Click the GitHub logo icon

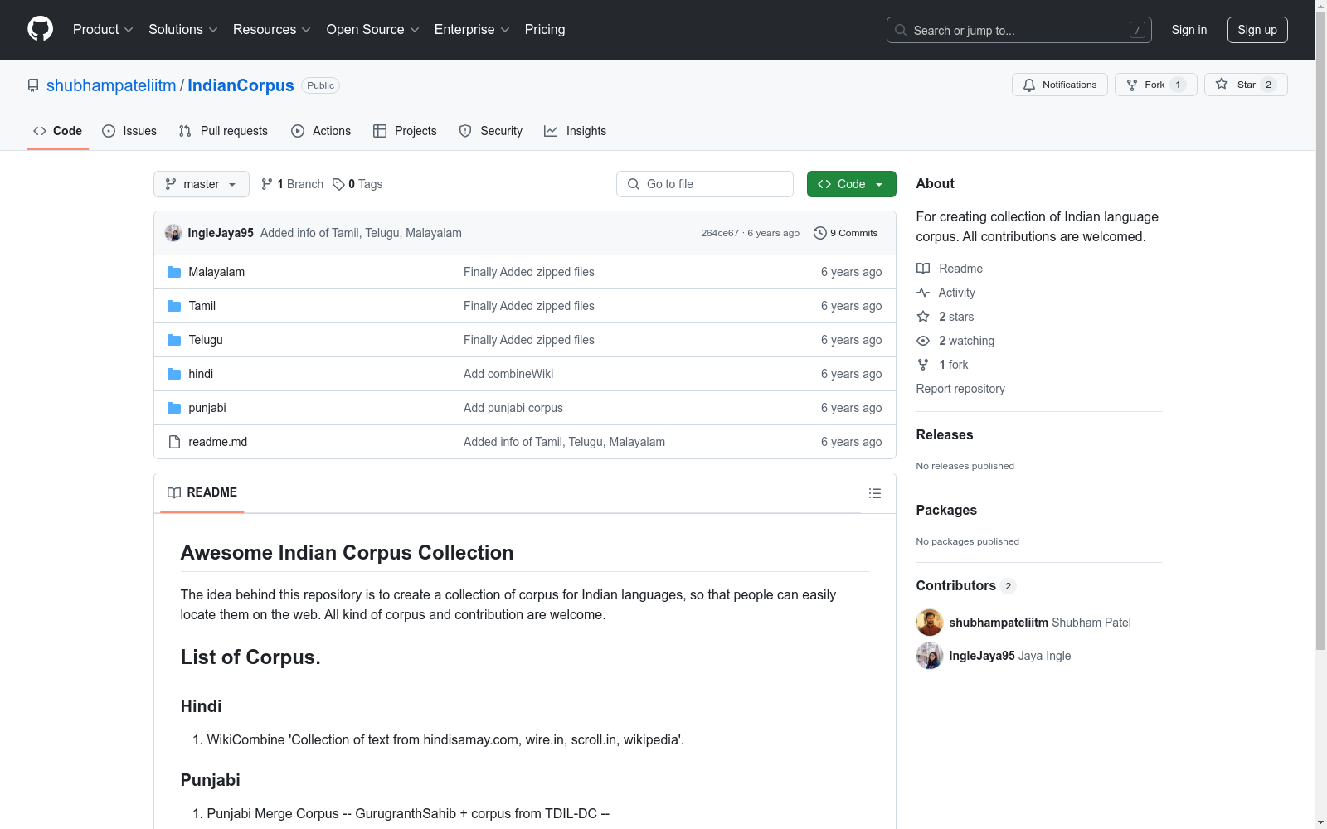[x=40, y=29]
